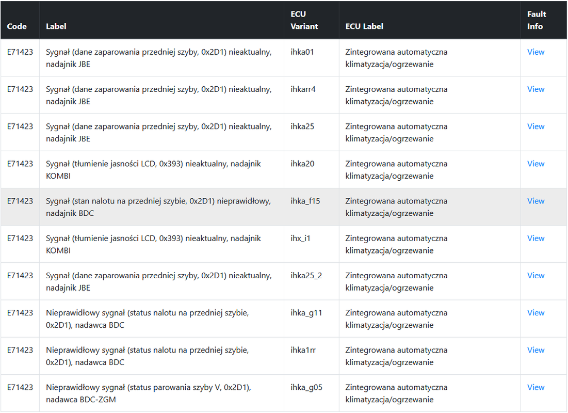Click the Fault Info column header
The width and height of the screenshot is (568, 413).
[537, 20]
